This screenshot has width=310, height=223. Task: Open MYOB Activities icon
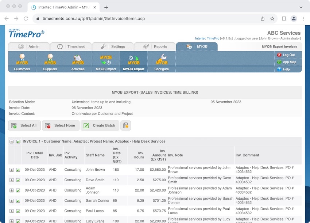78,60
